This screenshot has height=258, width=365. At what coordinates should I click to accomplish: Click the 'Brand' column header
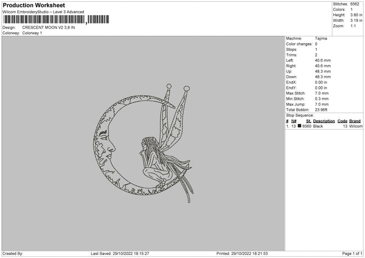pyautogui.click(x=355, y=121)
